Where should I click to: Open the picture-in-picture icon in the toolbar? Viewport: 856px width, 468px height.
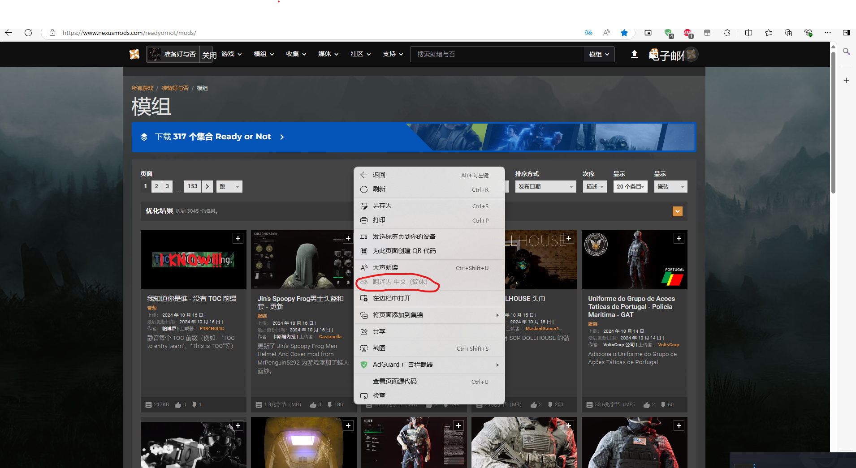[x=648, y=33]
